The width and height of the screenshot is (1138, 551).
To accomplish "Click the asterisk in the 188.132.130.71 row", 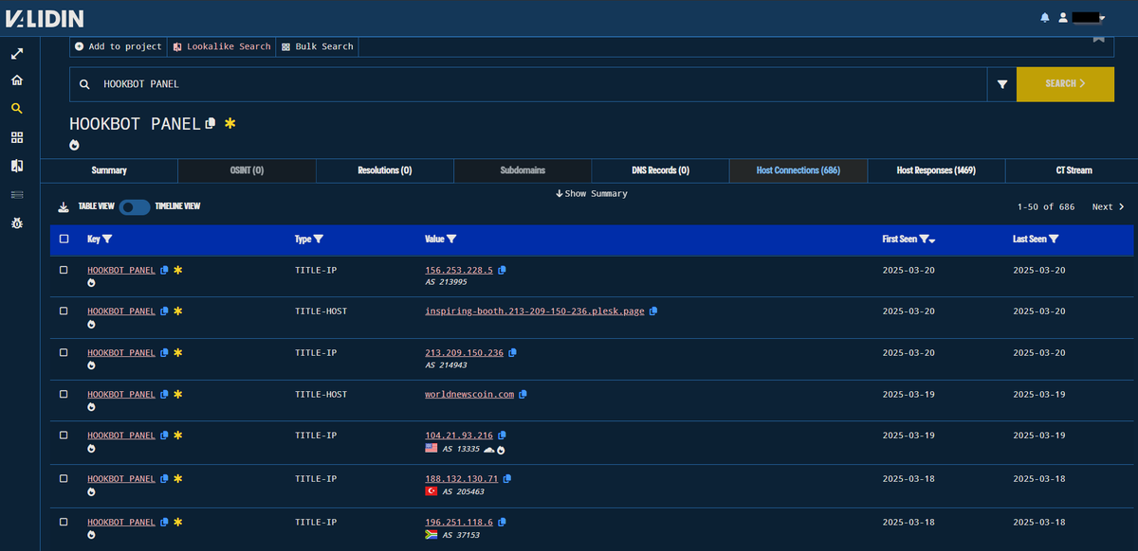I will 177,479.
